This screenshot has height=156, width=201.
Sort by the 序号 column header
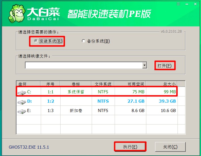point(50,84)
